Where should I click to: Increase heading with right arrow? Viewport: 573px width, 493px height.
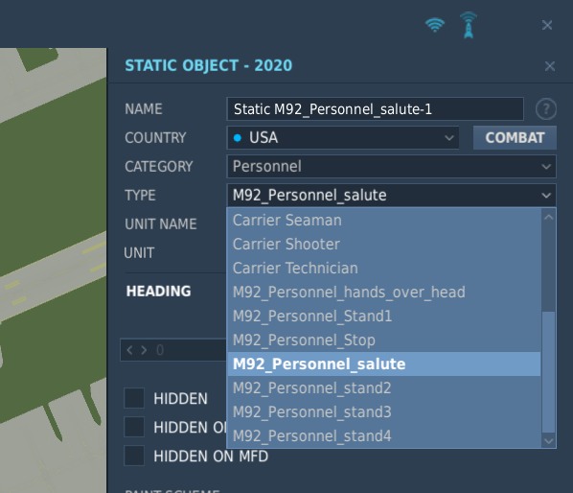pos(144,350)
